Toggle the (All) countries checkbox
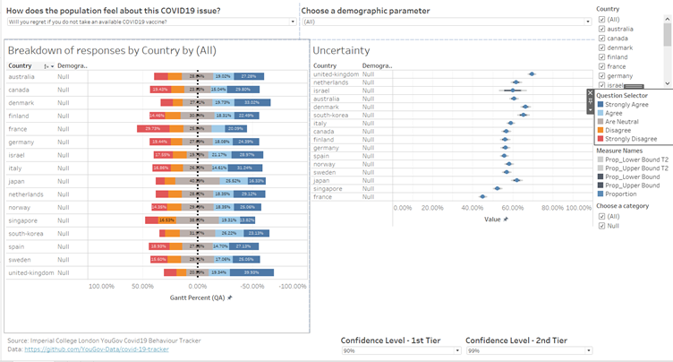Screen dimensions: 673x362 (601, 19)
